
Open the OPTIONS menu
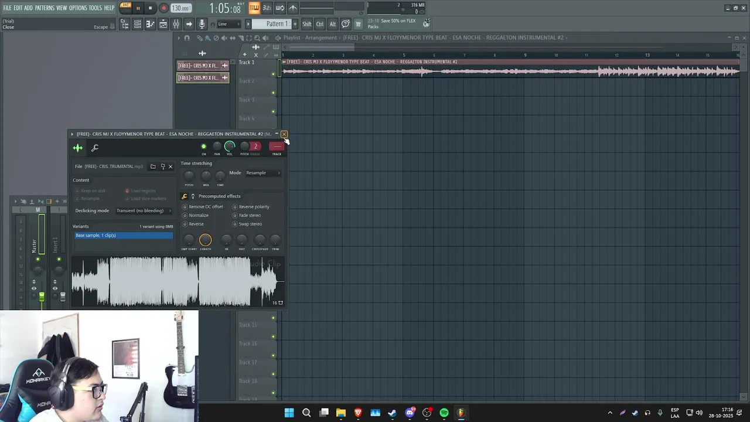(78, 8)
